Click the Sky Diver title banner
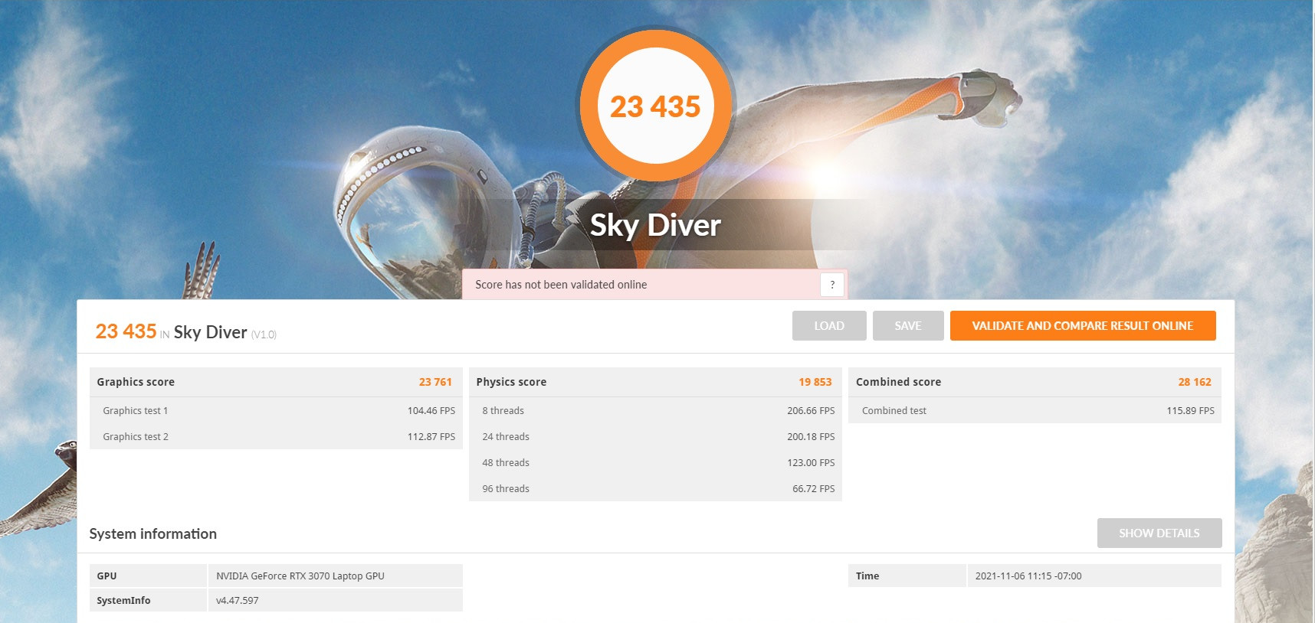This screenshot has width=1315, height=623. coord(655,225)
